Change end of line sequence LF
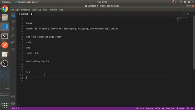The width and height of the screenshot is (195, 110). (163, 108)
